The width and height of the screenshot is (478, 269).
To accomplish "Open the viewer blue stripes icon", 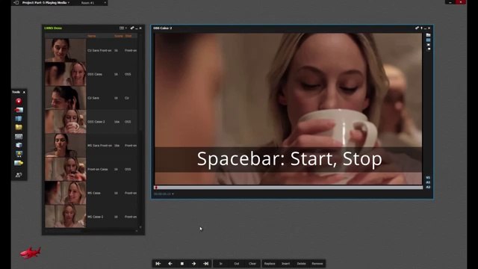I will click(428, 40).
